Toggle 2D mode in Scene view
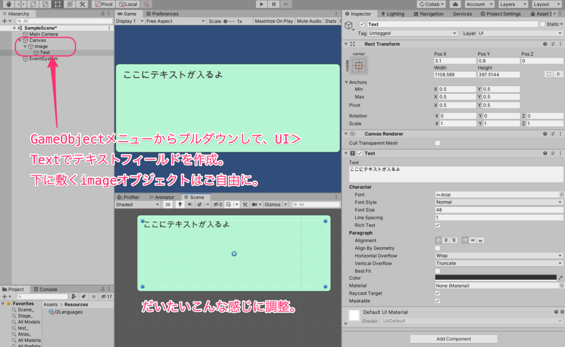 point(168,205)
